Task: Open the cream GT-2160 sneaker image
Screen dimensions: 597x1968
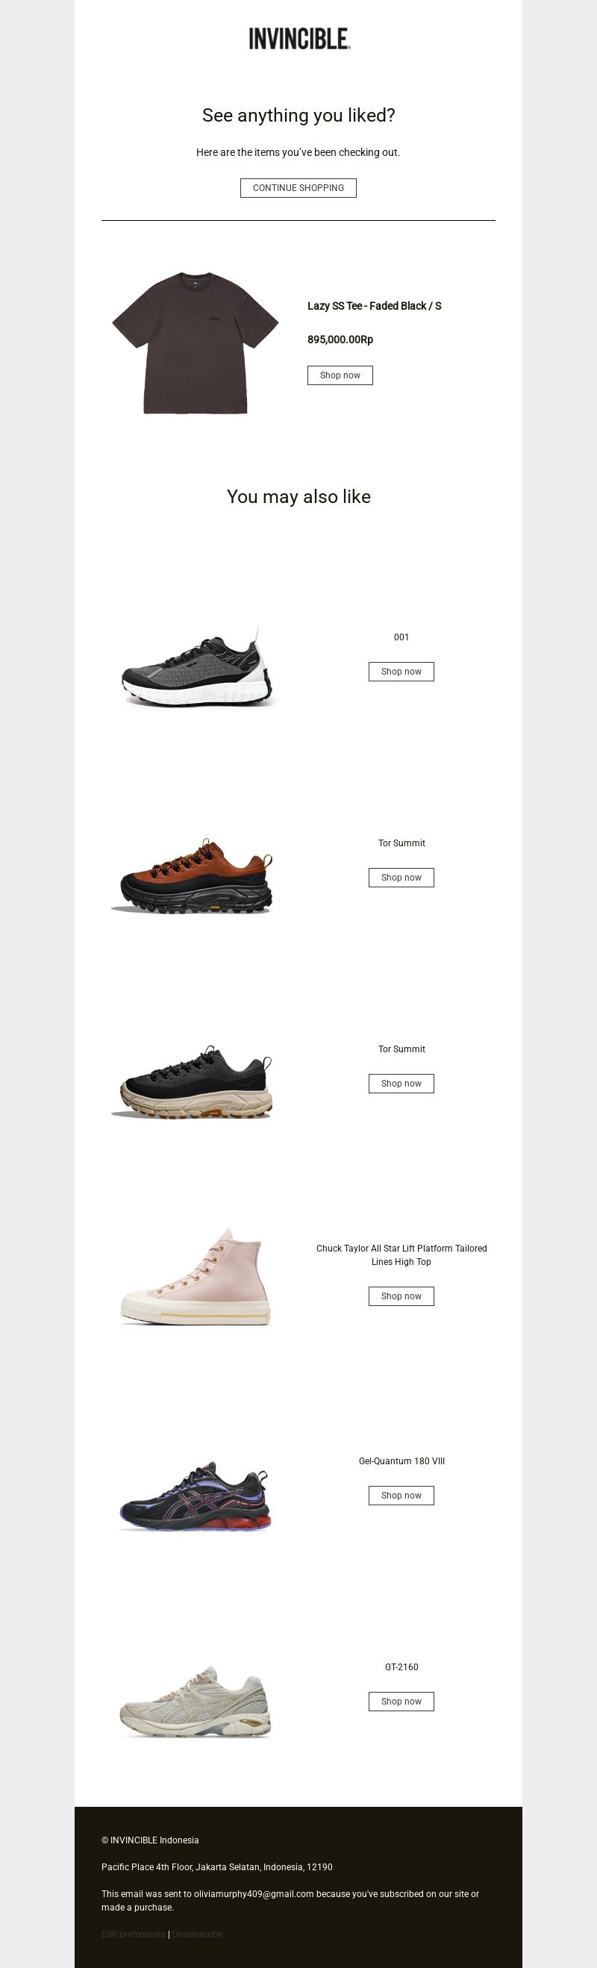Action: (195, 1702)
